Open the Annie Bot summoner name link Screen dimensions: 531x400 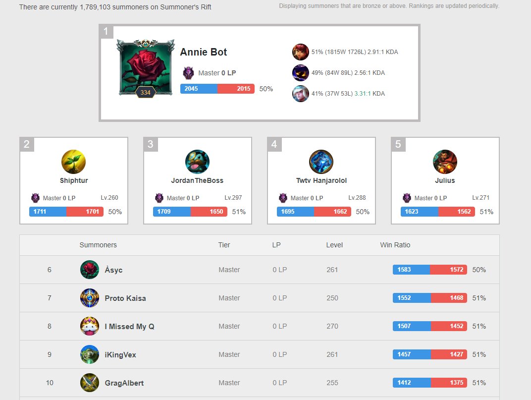click(204, 52)
